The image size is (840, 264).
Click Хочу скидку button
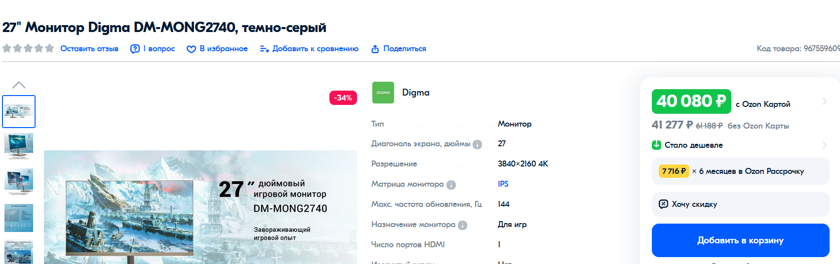tap(740, 204)
